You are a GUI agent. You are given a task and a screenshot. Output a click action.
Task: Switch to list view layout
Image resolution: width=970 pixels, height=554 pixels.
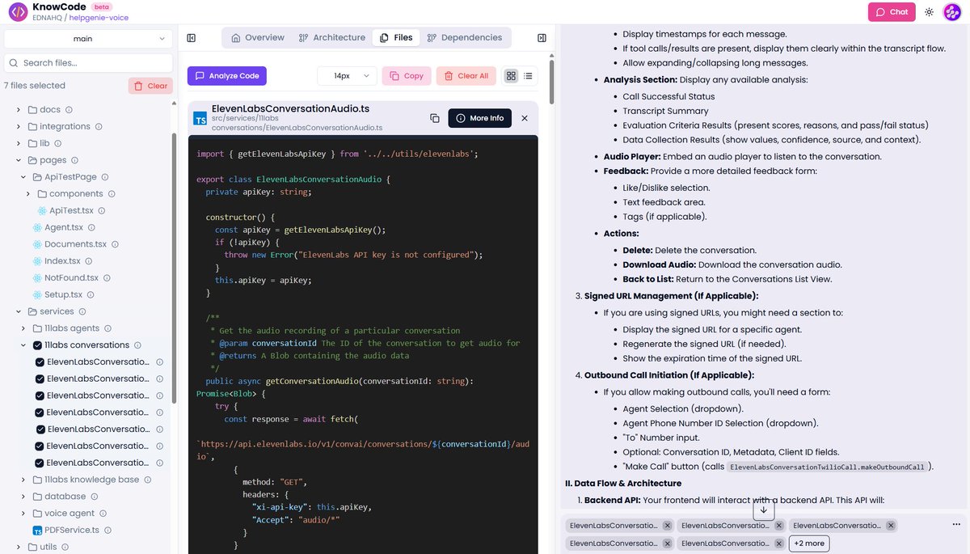click(528, 76)
